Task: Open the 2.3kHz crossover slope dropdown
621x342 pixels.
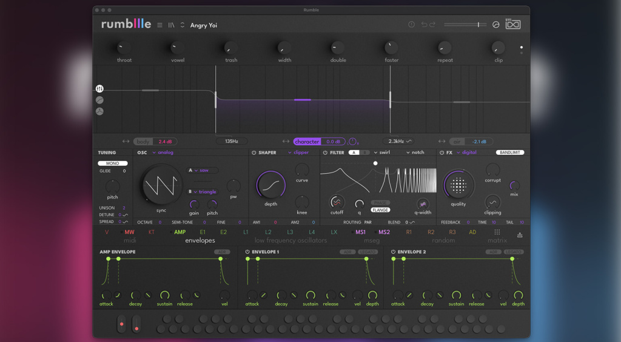Action: click(x=409, y=141)
